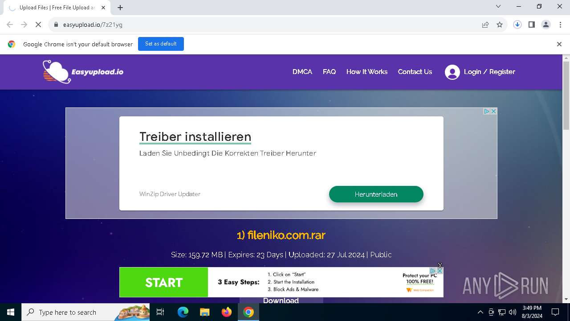The height and width of the screenshot is (321, 570).
Task: Open a new tab
Action: tap(120, 7)
